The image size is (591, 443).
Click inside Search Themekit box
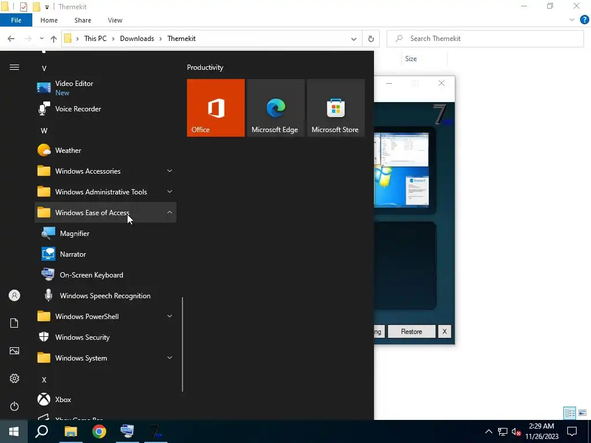pos(485,39)
